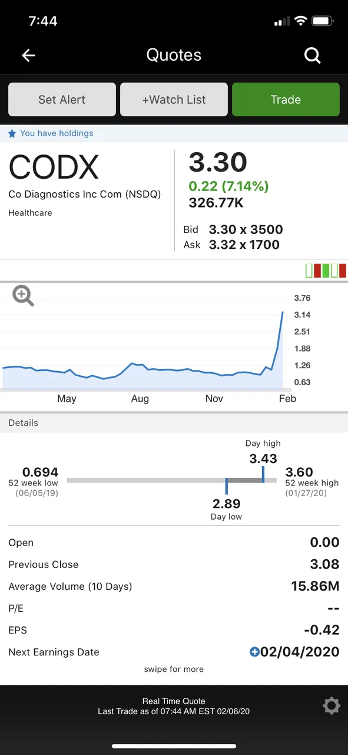
Task: Zoom the chart with magnifier plus icon
Action: click(24, 296)
